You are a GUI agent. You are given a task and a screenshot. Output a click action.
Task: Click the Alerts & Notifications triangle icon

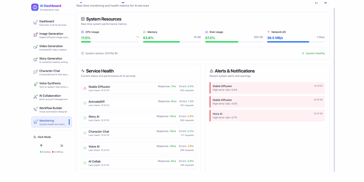[211, 71]
